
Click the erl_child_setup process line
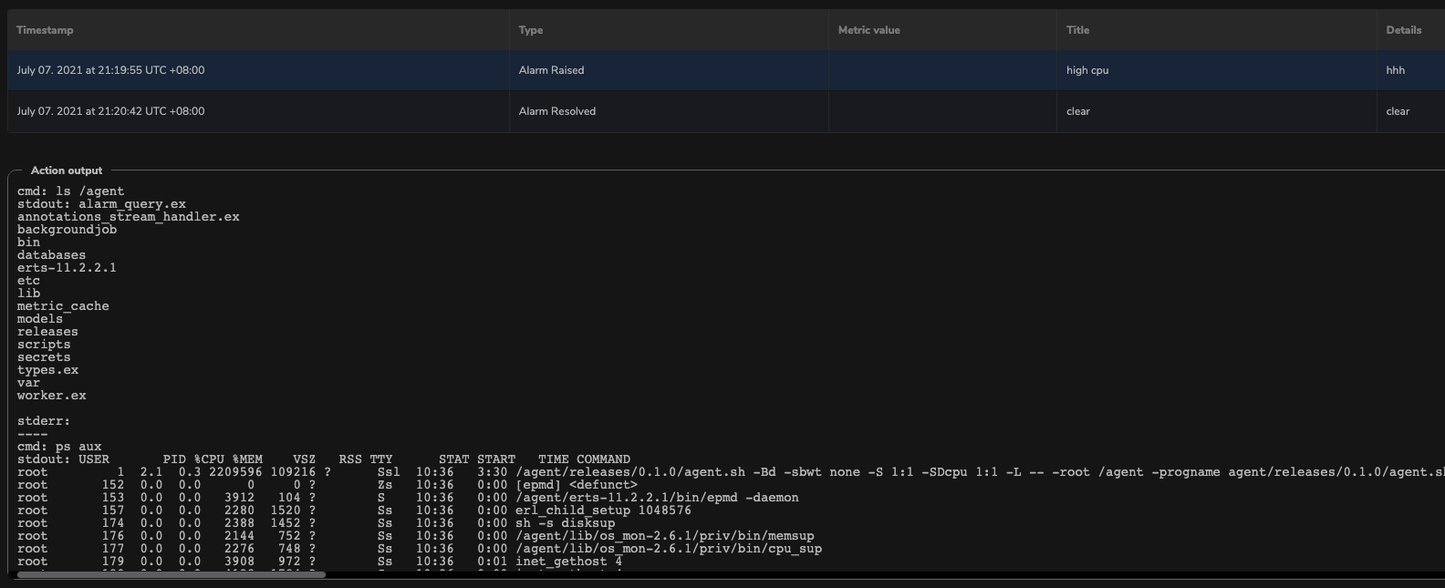[x=354, y=511]
